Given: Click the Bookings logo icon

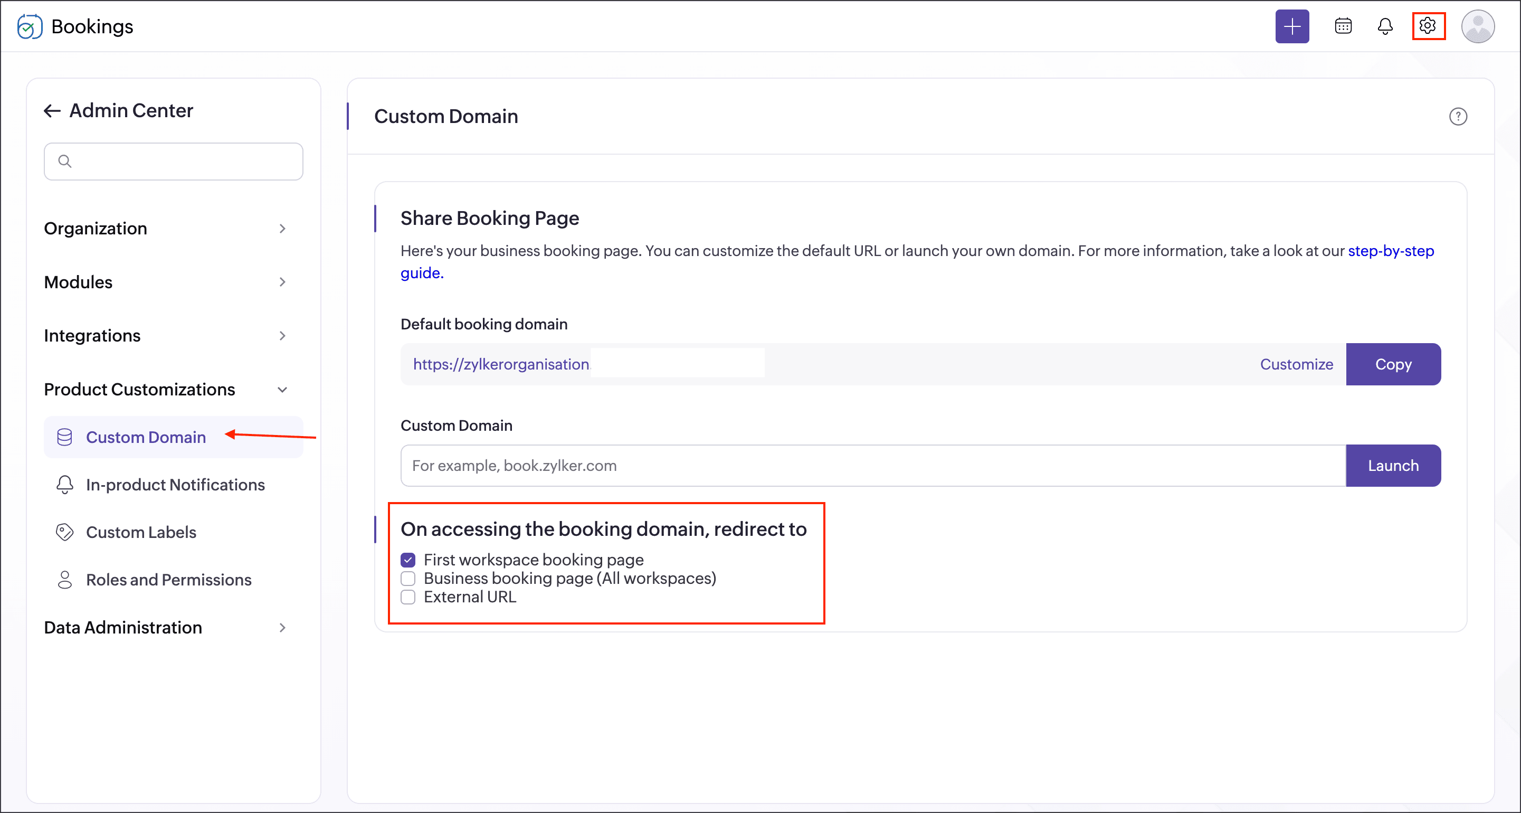Looking at the screenshot, I should pyautogui.click(x=30, y=26).
